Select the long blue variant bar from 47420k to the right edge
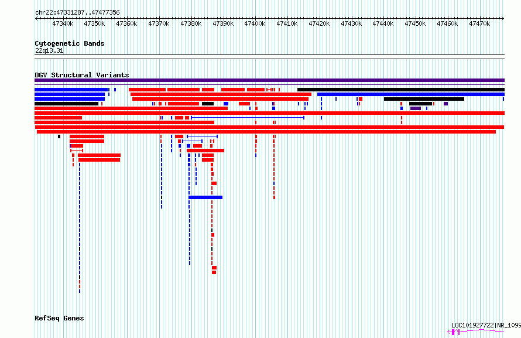 tap(411, 94)
